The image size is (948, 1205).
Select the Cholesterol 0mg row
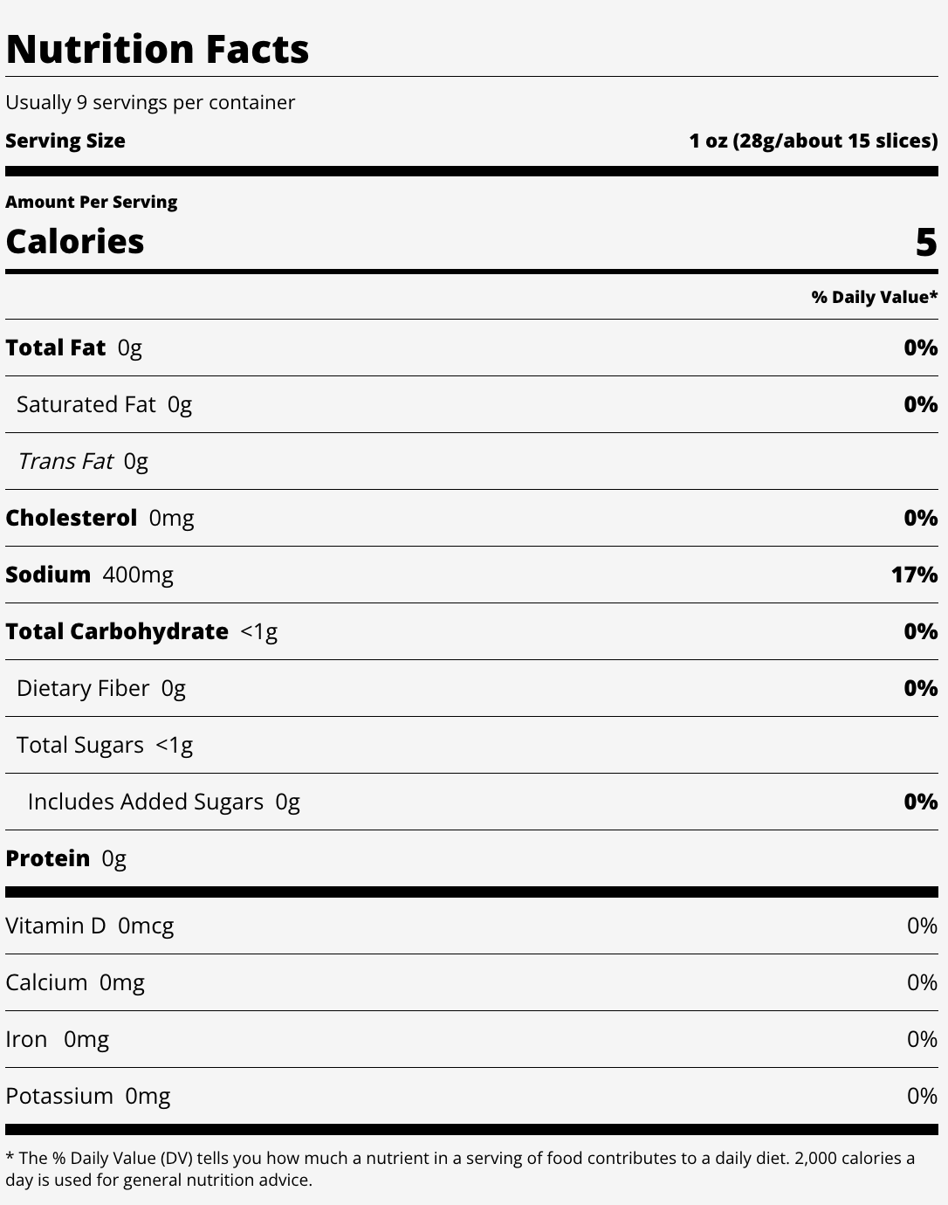(x=471, y=518)
